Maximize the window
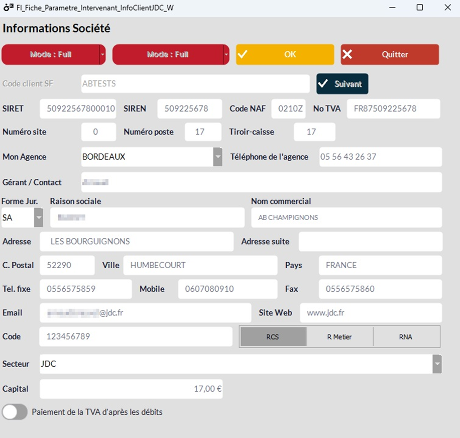Screen dimensions: 460x438 (x=420, y=8)
